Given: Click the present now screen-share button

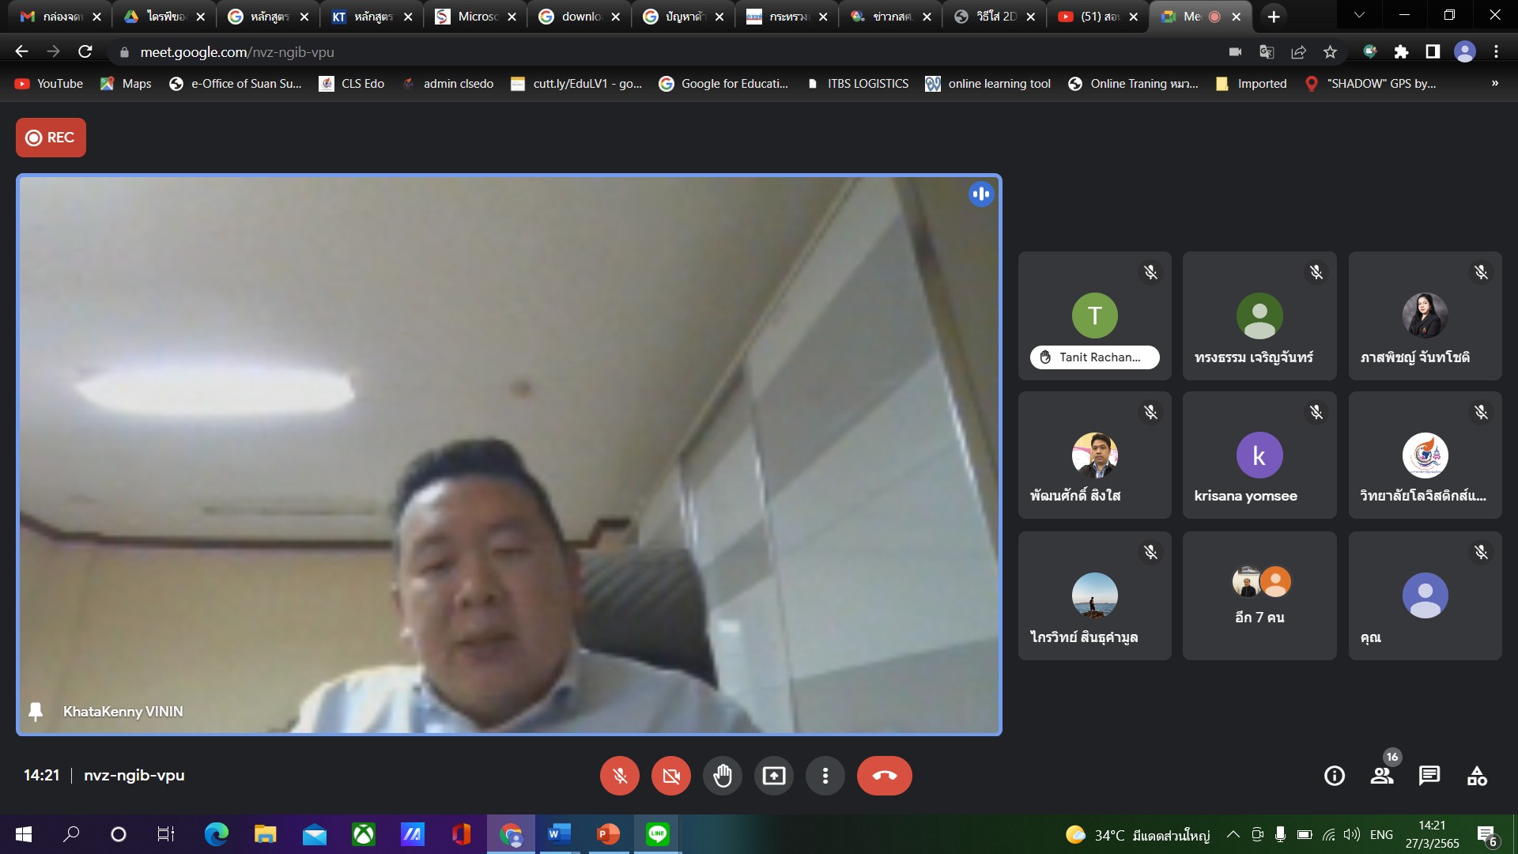Looking at the screenshot, I should (773, 776).
